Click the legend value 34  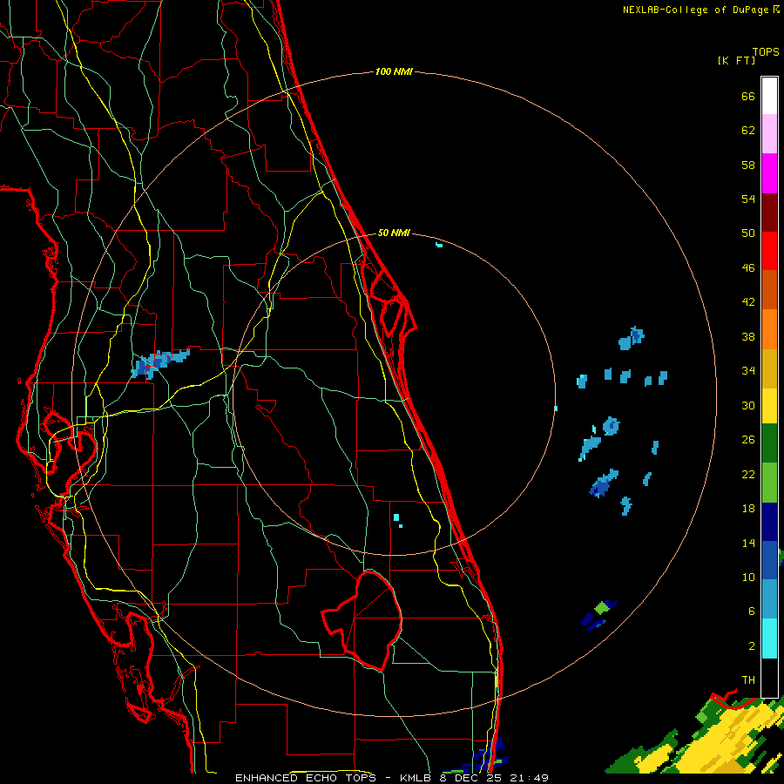pyautogui.click(x=748, y=371)
